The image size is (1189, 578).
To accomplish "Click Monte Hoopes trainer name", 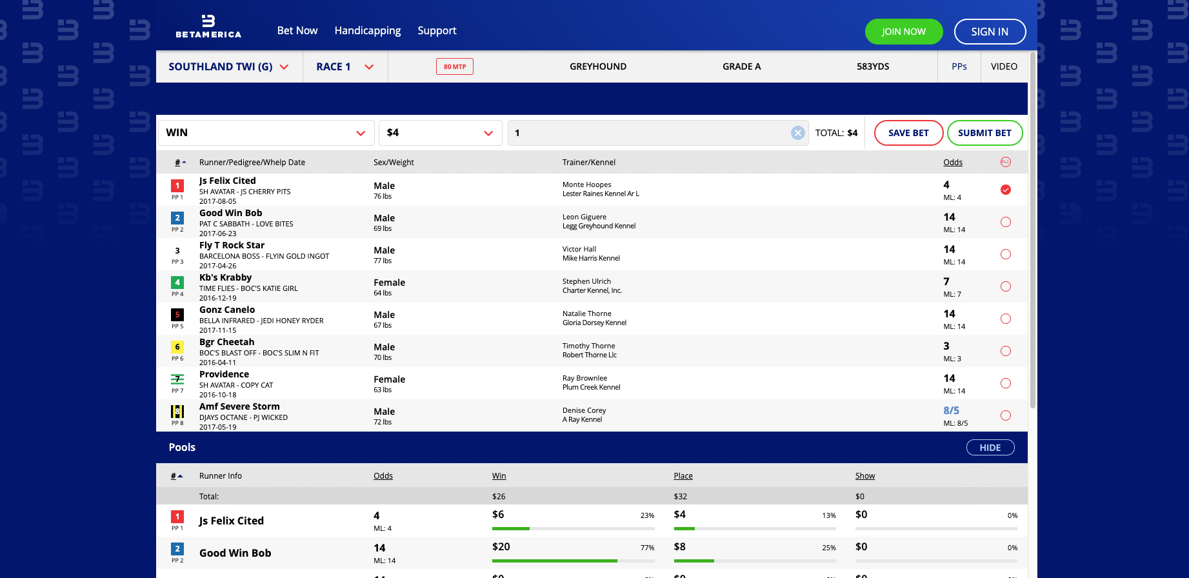I will pos(587,184).
